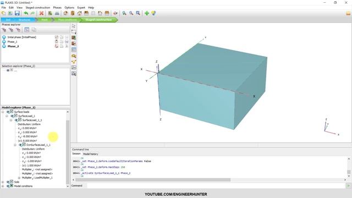The width and height of the screenshot is (352, 198).
Task: Go to the Mesh mode tab
Action: click(x=44, y=20)
